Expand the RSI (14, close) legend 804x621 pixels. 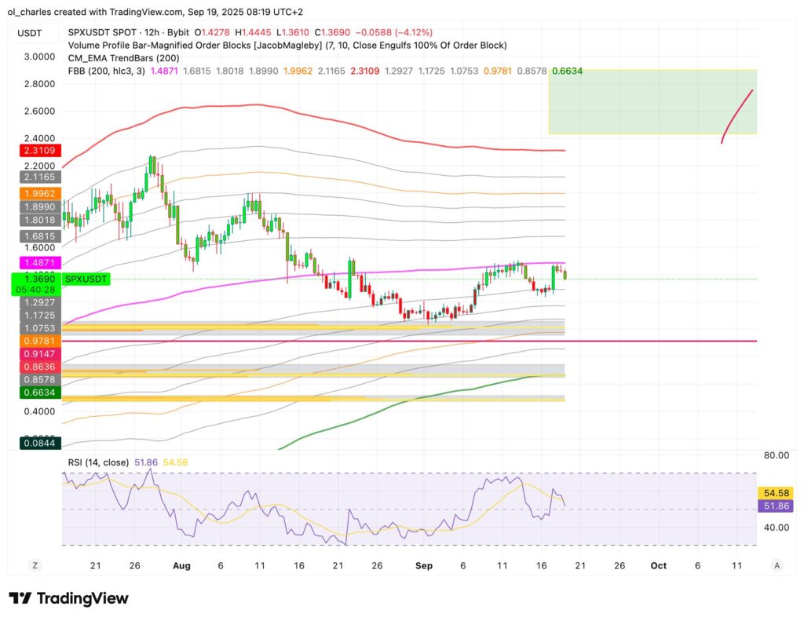97,463
